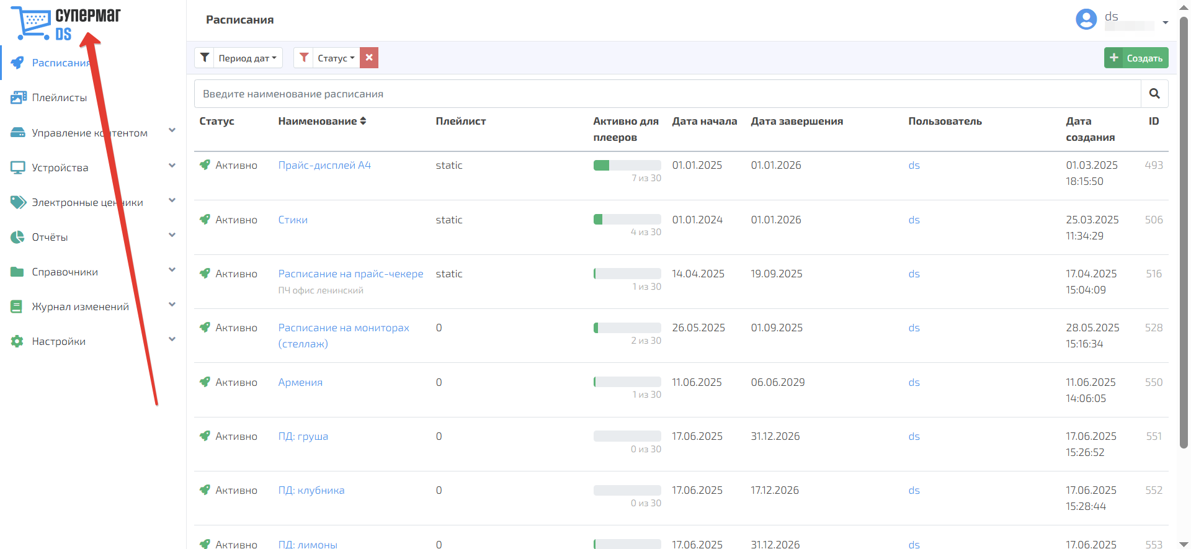This screenshot has width=1191, height=549.
Task: Click the Пользователь column header
Action: point(945,121)
